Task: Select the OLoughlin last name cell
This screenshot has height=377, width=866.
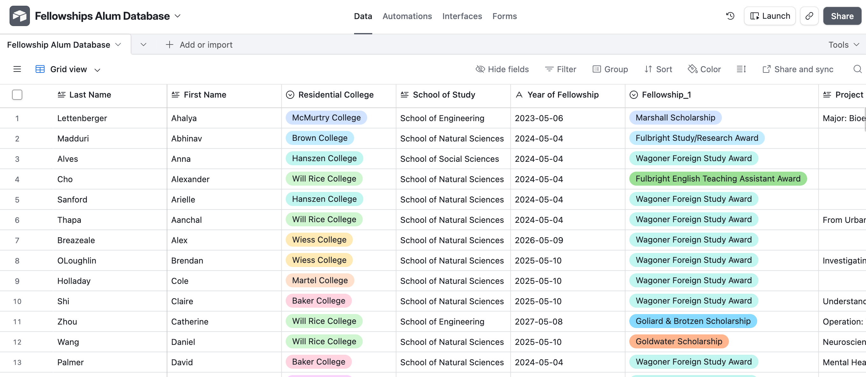Action: pos(109,260)
